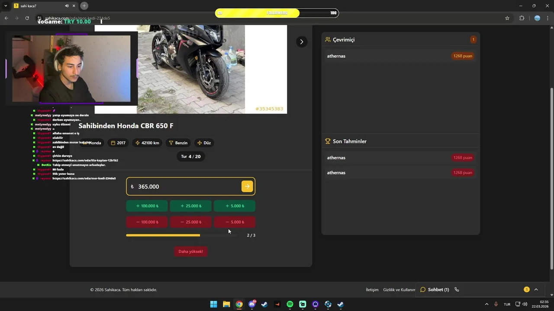The image size is (554, 311).
Task: Click the Düz transmission chip
Action: (x=205, y=143)
